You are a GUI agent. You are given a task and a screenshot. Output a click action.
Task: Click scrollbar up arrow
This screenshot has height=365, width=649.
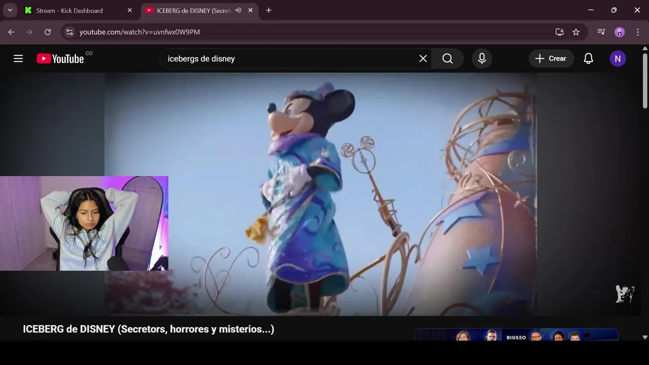click(x=645, y=48)
